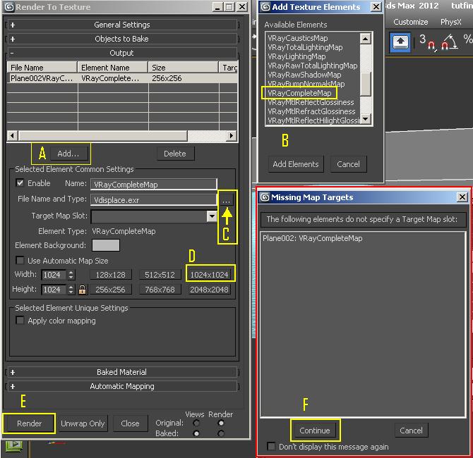Image resolution: width=473 pixels, height=458 pixels.
Task: Expand the Baked Material rollout
Action: (x=122, y=372)
